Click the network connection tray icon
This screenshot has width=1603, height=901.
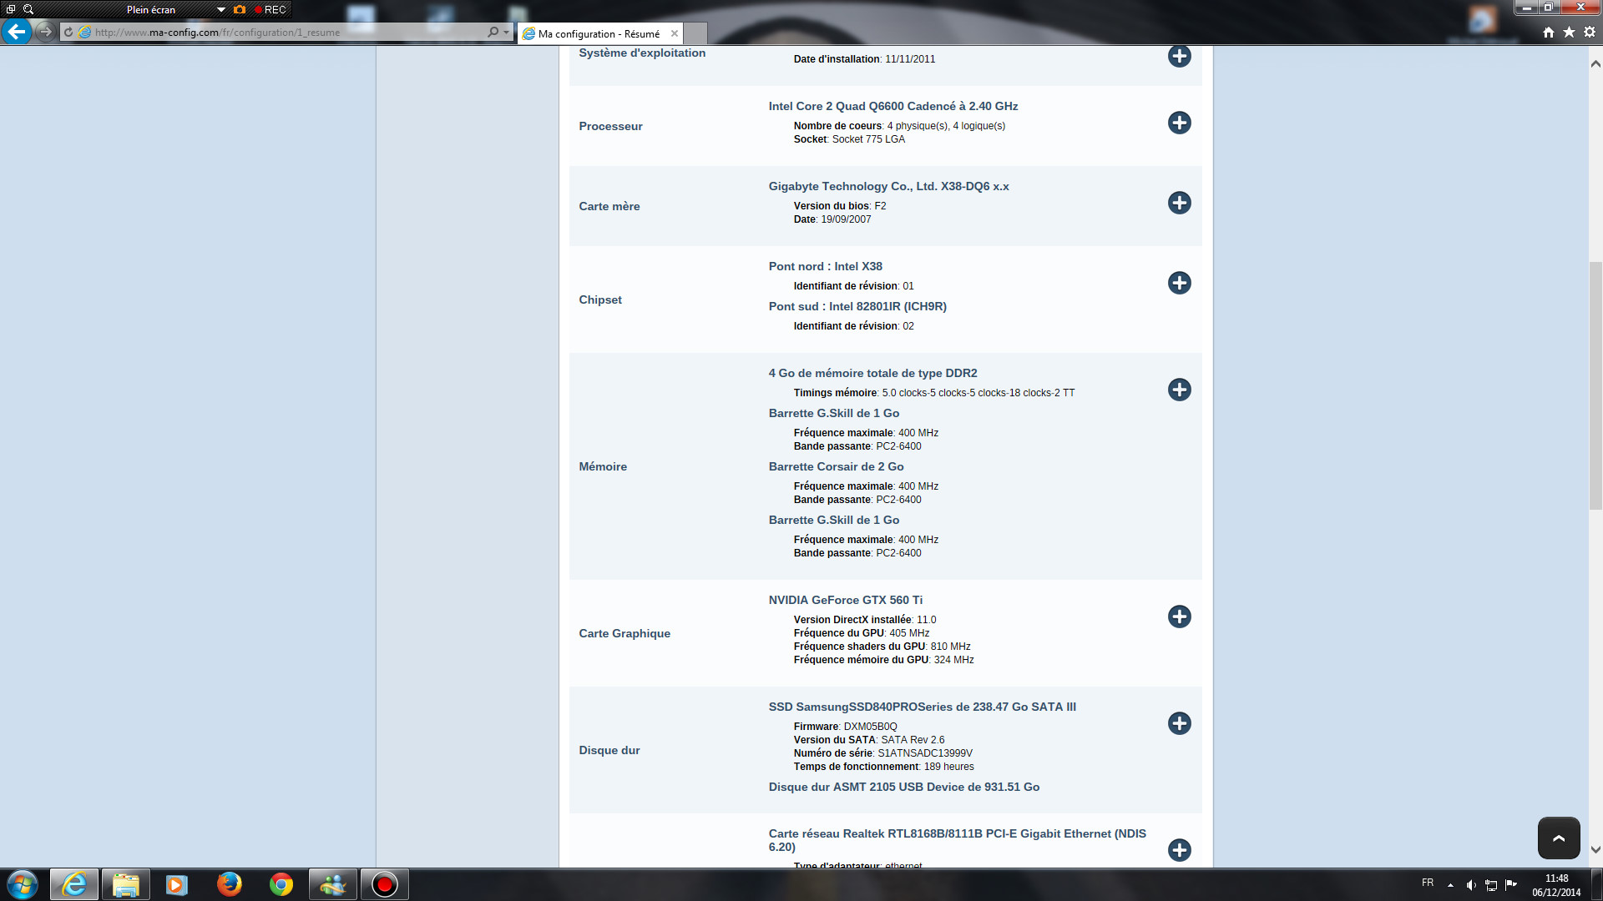point(1491,885)
